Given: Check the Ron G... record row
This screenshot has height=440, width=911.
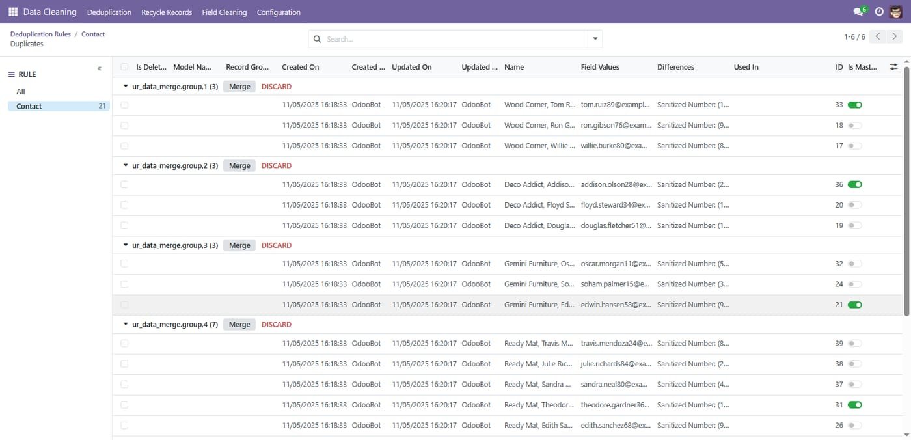Looking at the screenshot, I should (124, 125).
